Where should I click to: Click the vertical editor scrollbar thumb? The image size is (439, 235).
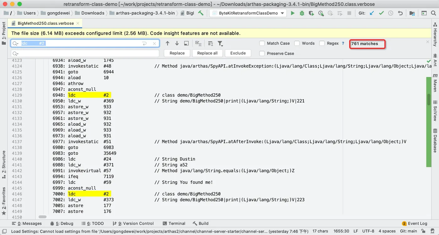pos(429,99)
